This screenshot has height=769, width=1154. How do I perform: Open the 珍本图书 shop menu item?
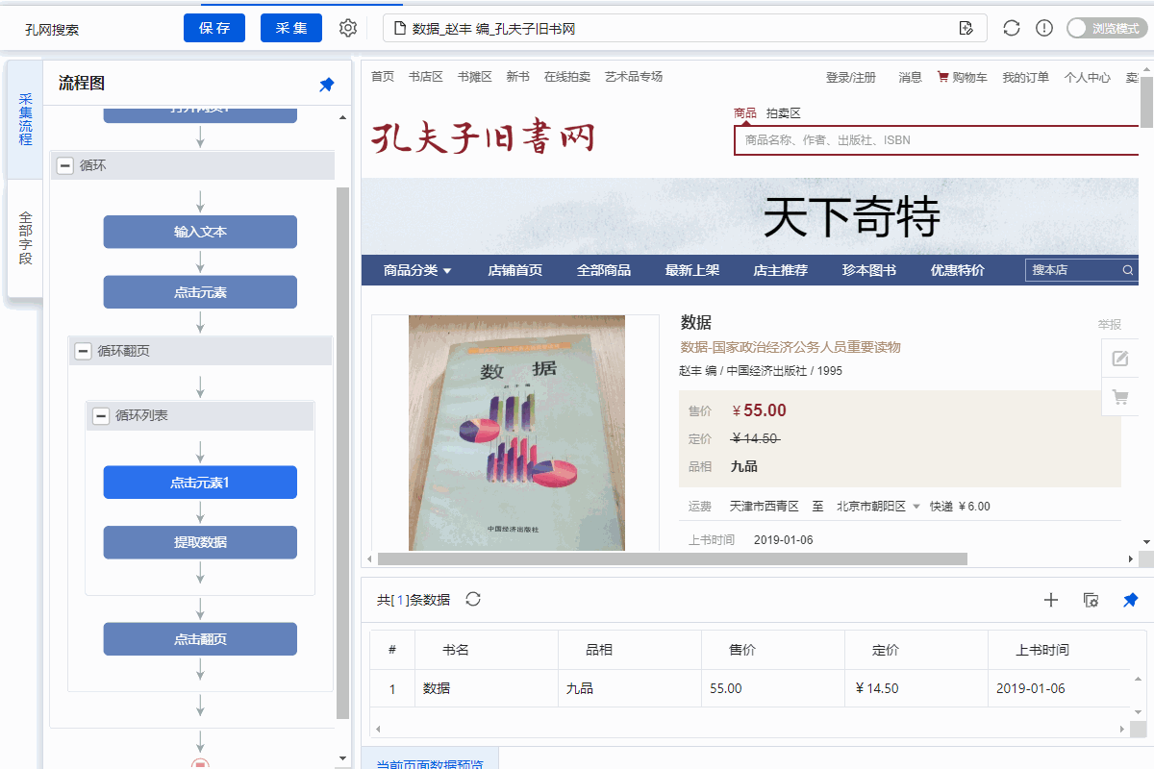(869, 270)
